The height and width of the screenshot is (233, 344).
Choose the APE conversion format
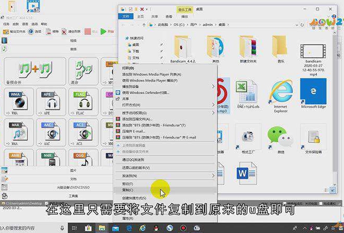click(x=51, y=102)
